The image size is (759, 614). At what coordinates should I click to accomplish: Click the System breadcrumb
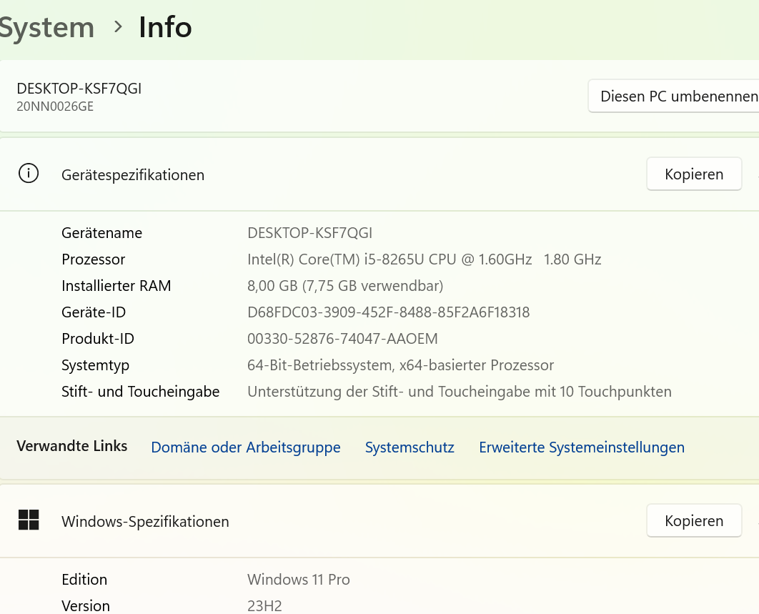click(x=47, y=27)
